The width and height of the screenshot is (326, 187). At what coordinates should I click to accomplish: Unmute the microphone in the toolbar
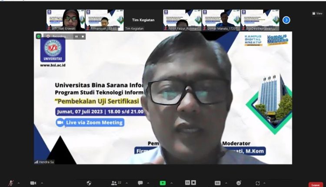(11, 183)
